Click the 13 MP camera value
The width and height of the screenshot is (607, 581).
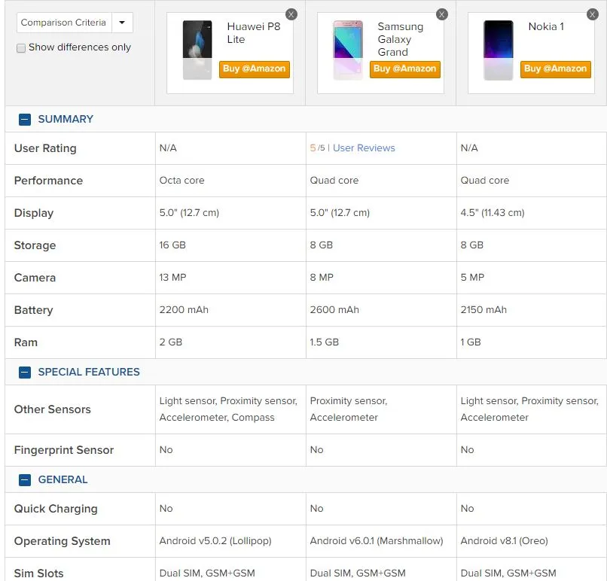click(x=172, y=278)
